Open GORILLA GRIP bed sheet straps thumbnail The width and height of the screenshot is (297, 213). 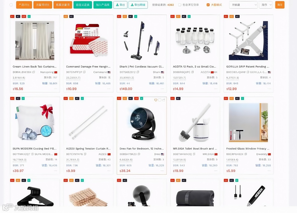pos(248,40)
